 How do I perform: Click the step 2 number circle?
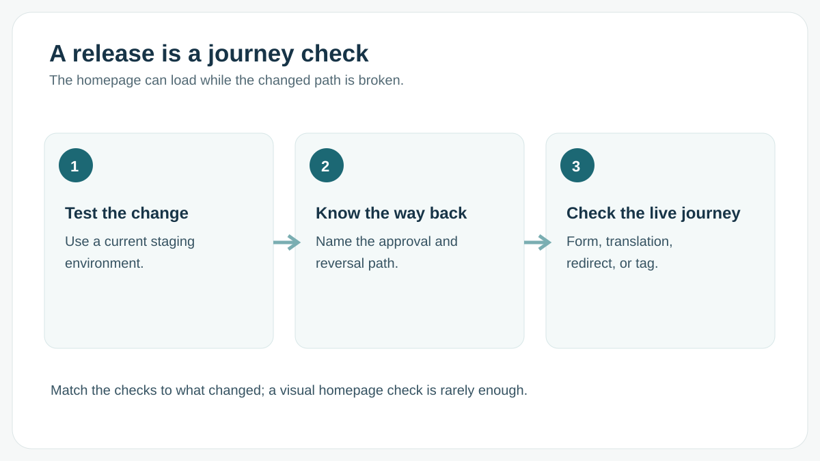(327, 165)
